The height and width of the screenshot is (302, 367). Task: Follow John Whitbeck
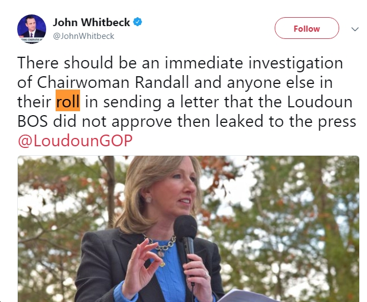click(x=306, y=28)
